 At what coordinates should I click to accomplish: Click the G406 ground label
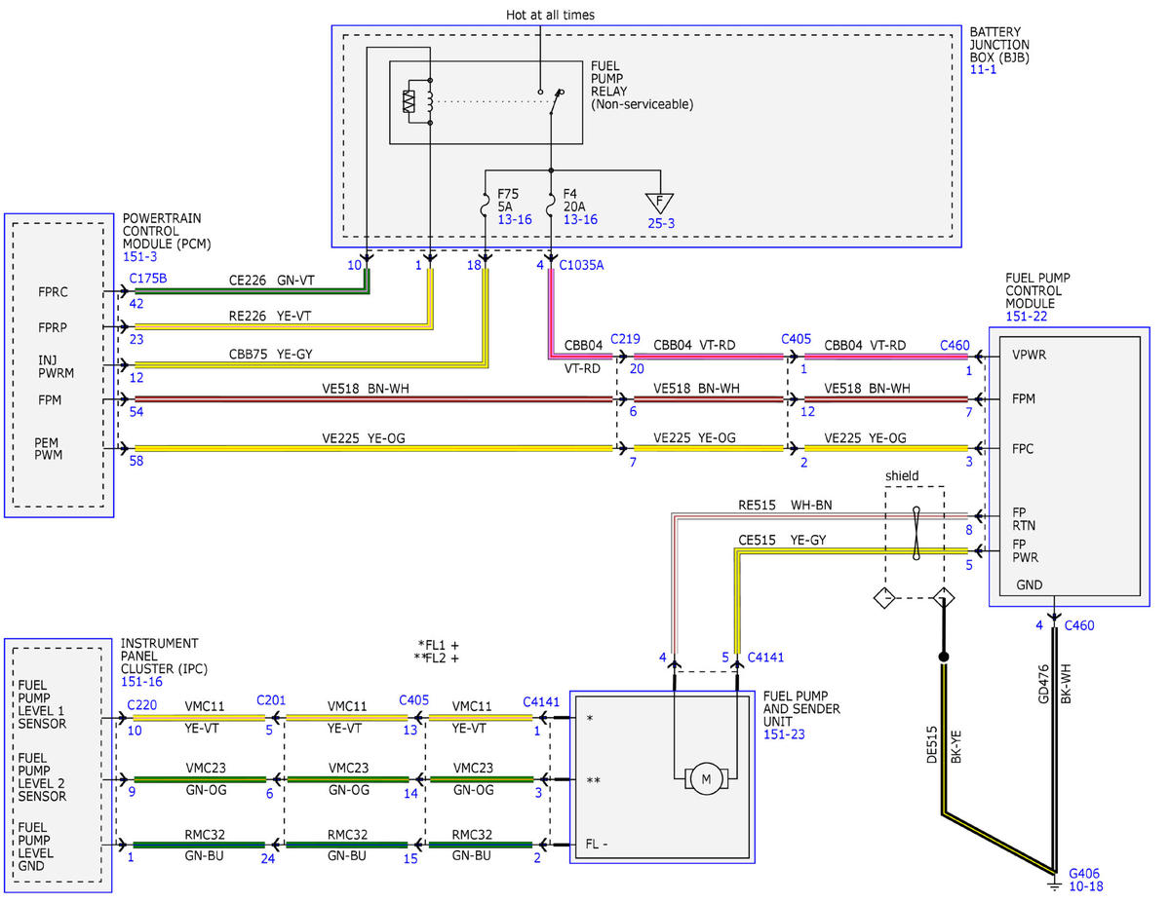coord(1086,873)
